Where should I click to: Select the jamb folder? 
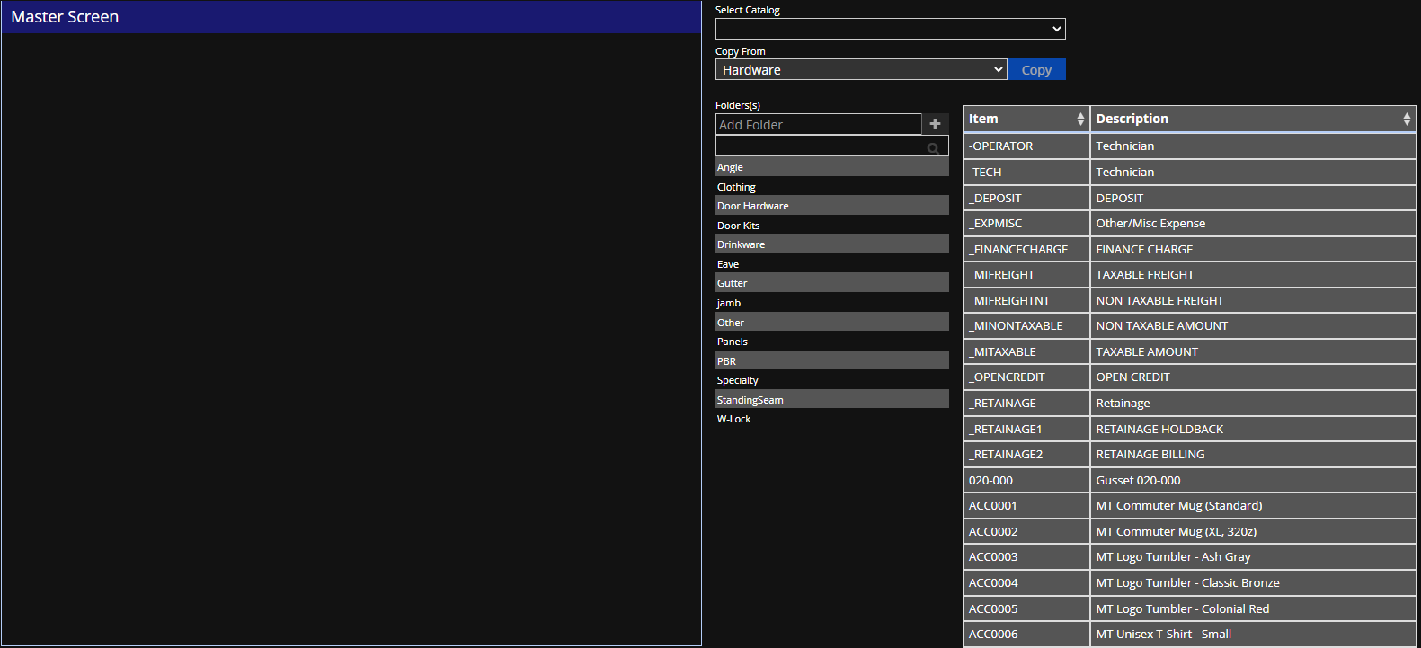[832, 303]
